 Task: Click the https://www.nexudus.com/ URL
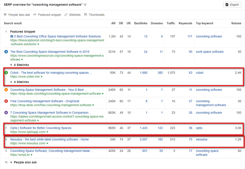[28, 143]
